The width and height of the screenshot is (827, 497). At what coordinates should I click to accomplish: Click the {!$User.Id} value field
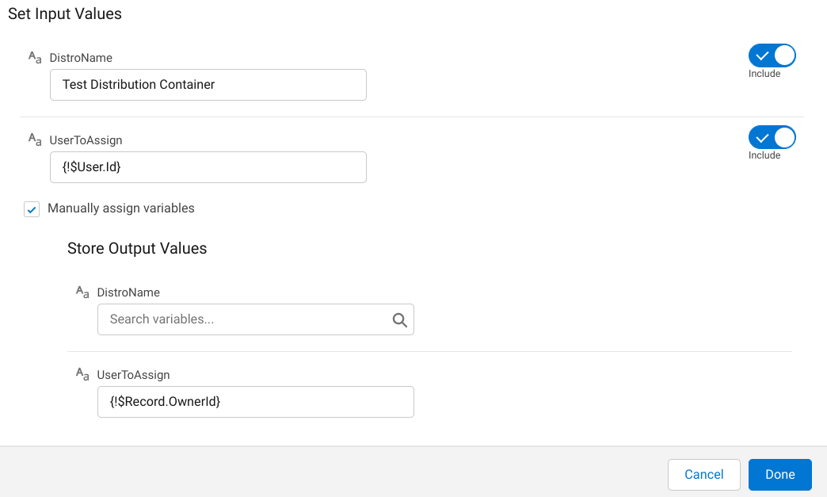(x=208, y=167)
